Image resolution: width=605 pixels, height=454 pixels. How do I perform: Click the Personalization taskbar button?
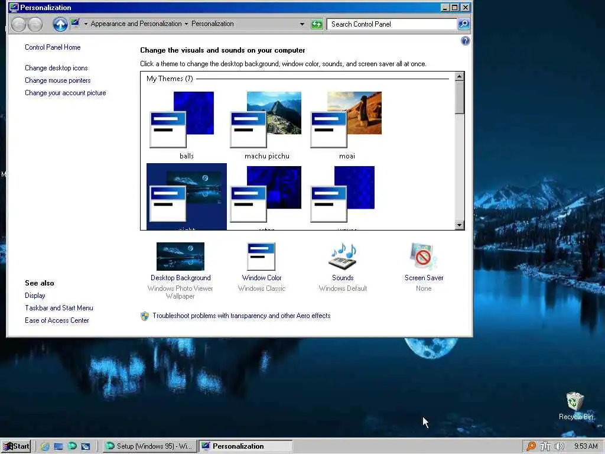click(245, 446)
